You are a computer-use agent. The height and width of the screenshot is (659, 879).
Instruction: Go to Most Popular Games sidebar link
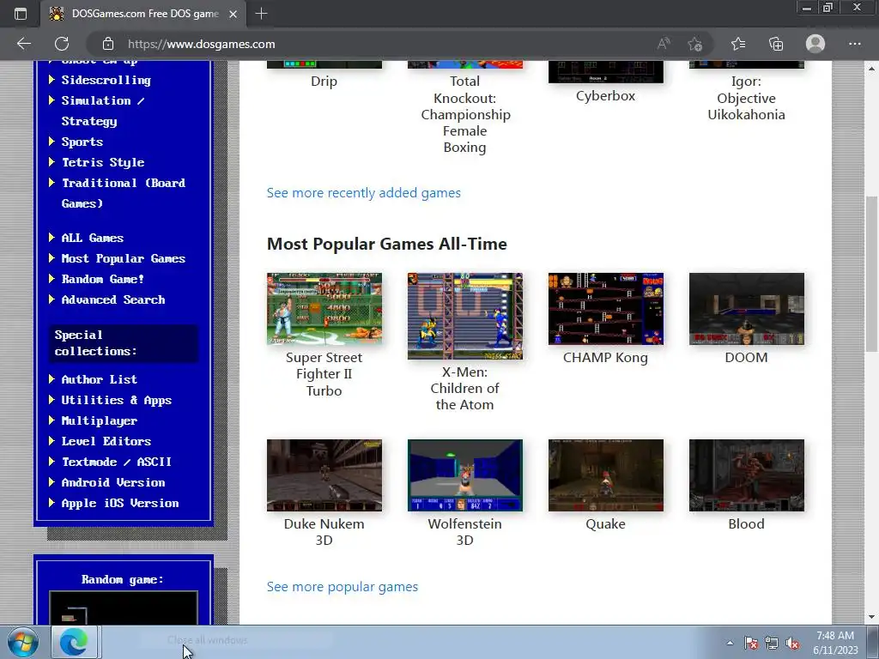pos(124,259)
